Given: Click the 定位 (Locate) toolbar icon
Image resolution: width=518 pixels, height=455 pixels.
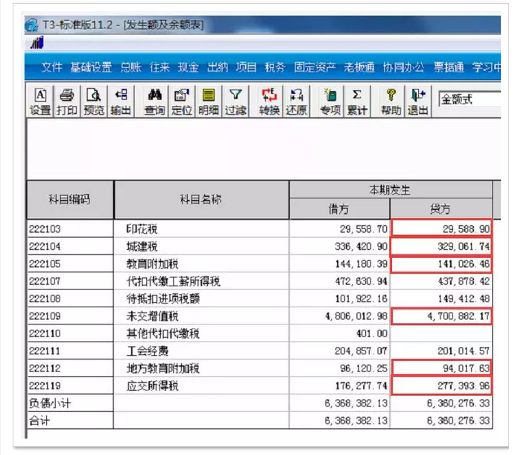Looking at the screenshot, I should [x=182, y=101].
